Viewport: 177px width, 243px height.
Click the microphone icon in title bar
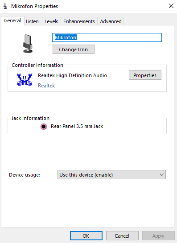click(x=5, y=6)
